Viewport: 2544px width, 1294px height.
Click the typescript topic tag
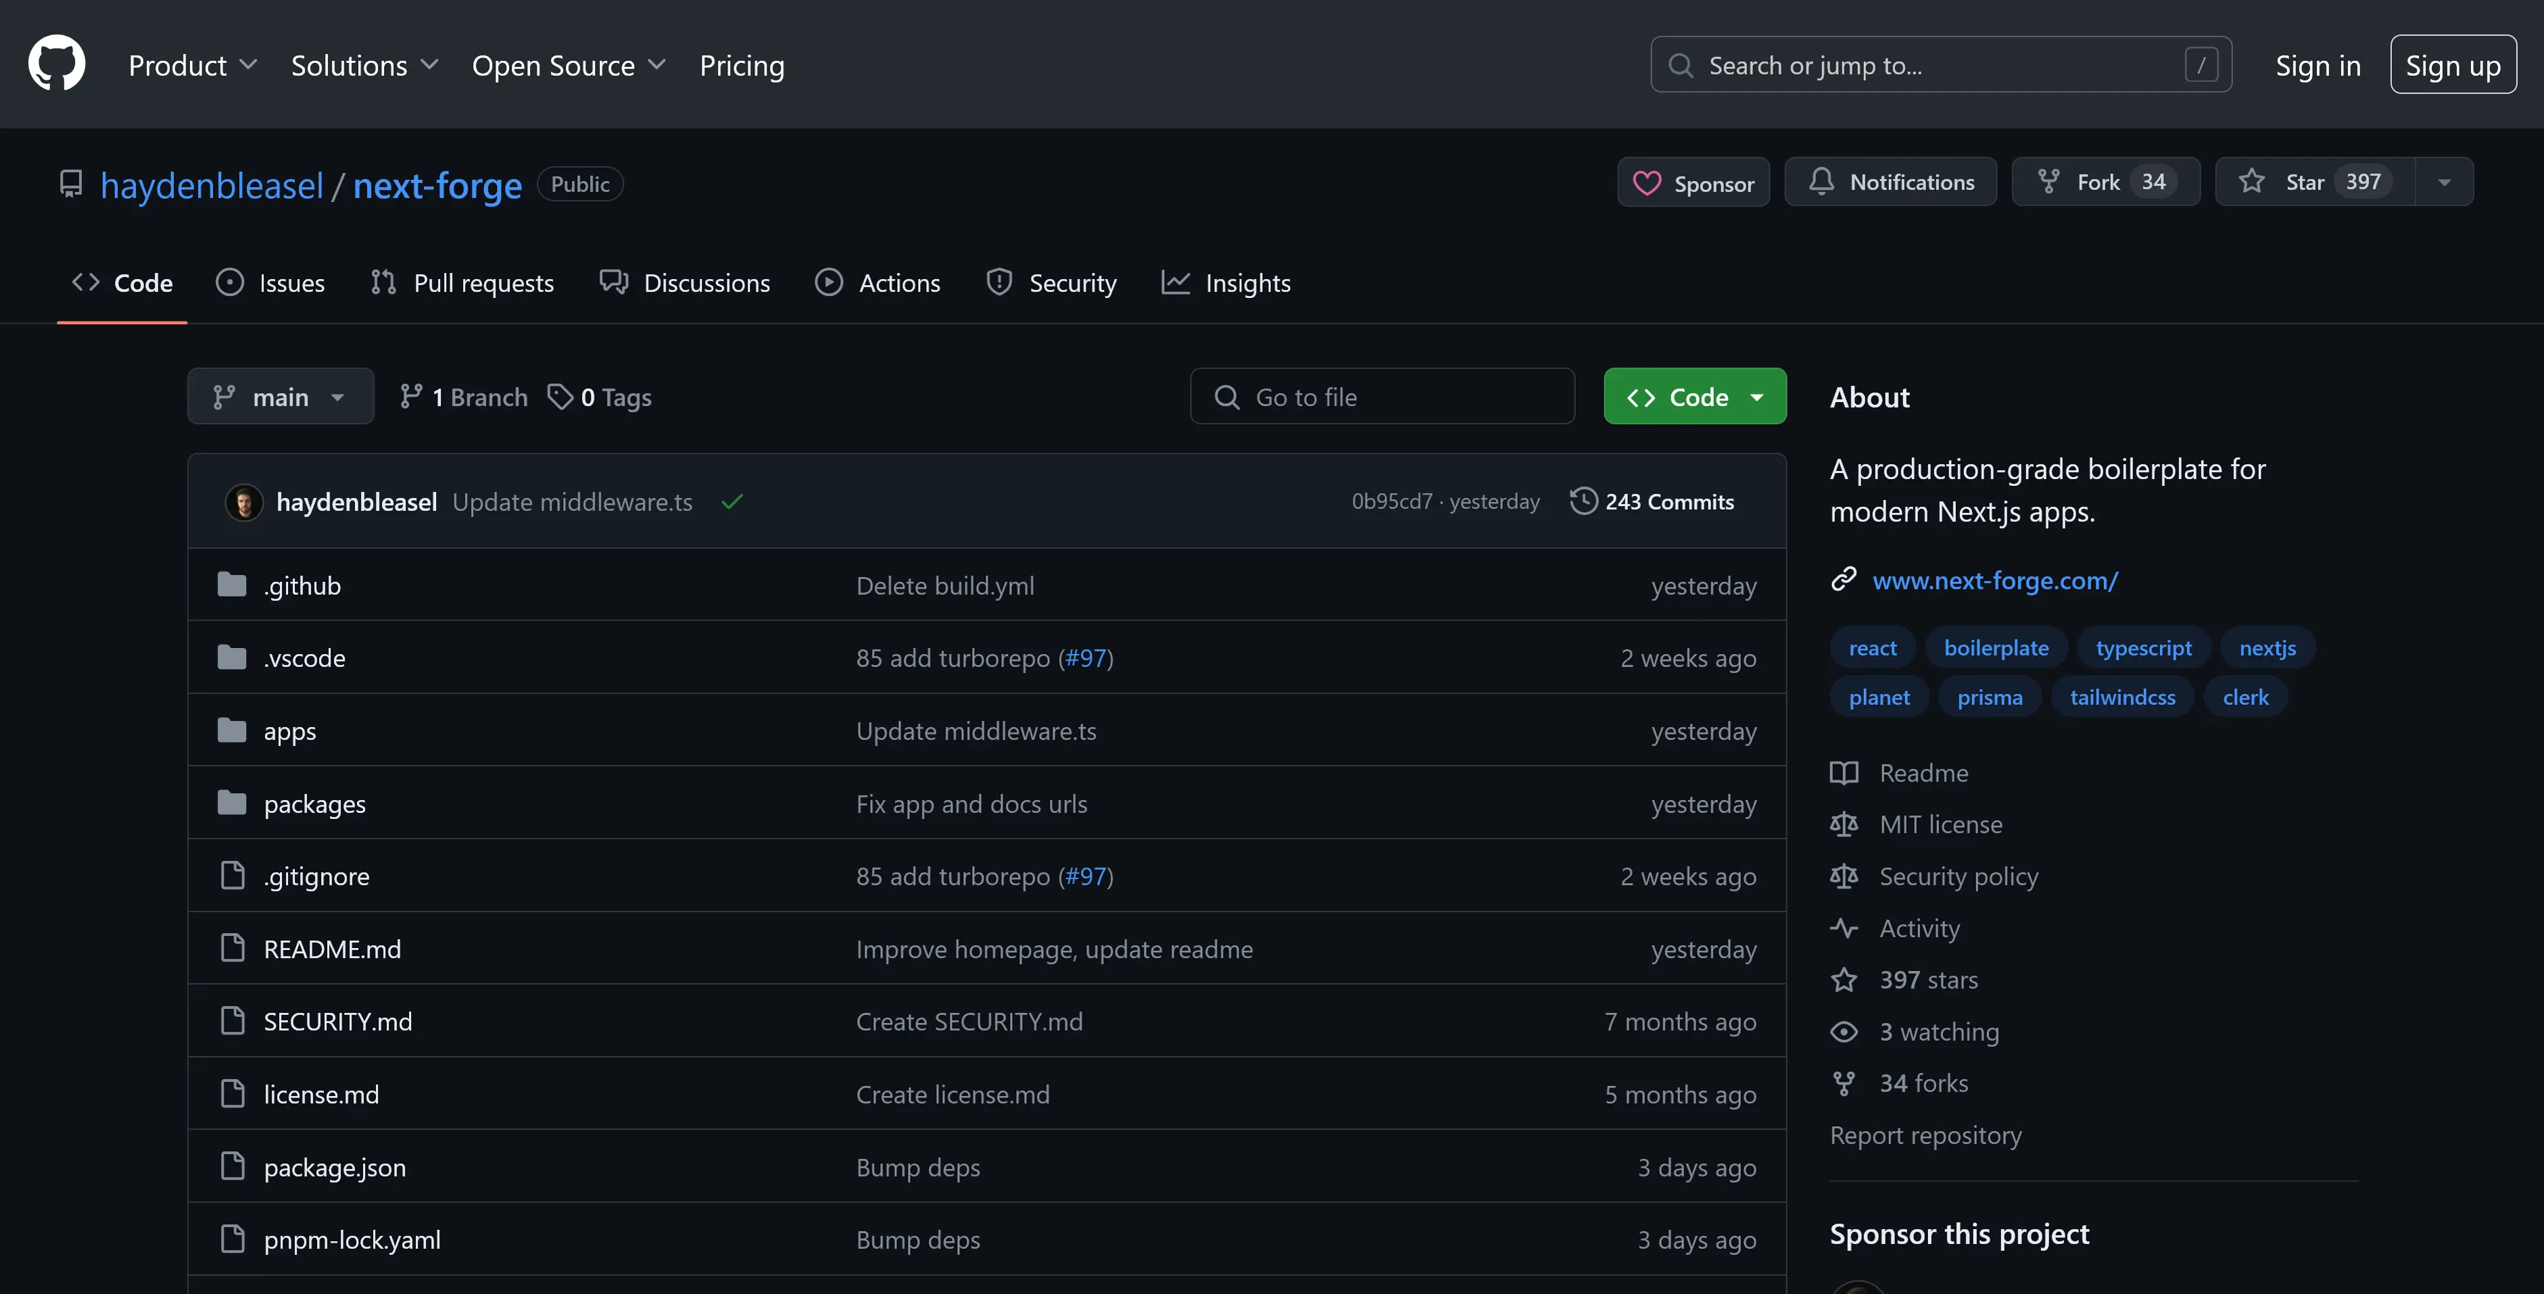pos(2143,647)
